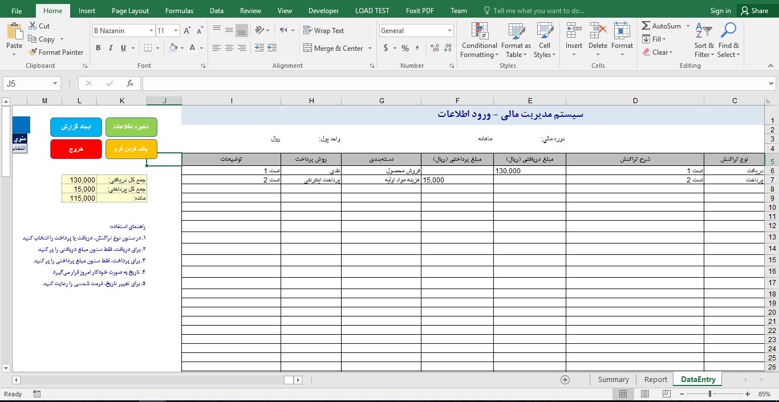Select the Format Painter tool
The width and height of the screenshot is (779, 402).
pyautogui.click(x=56, y=52)
